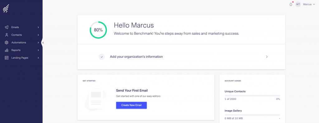This screenshot has width=319, height=123.
Task: Click the 80% progress ring
Action: 98,30
